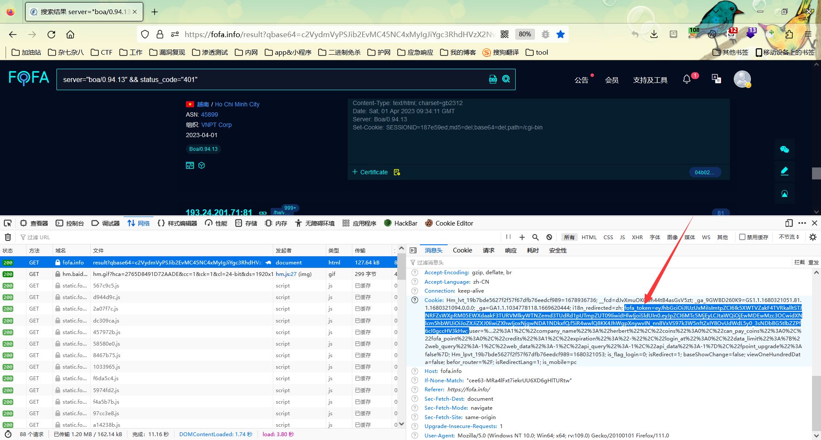The image size is (821, 440).
Task: Open the Ho Chi Minh City link
Action: point(237,104)
